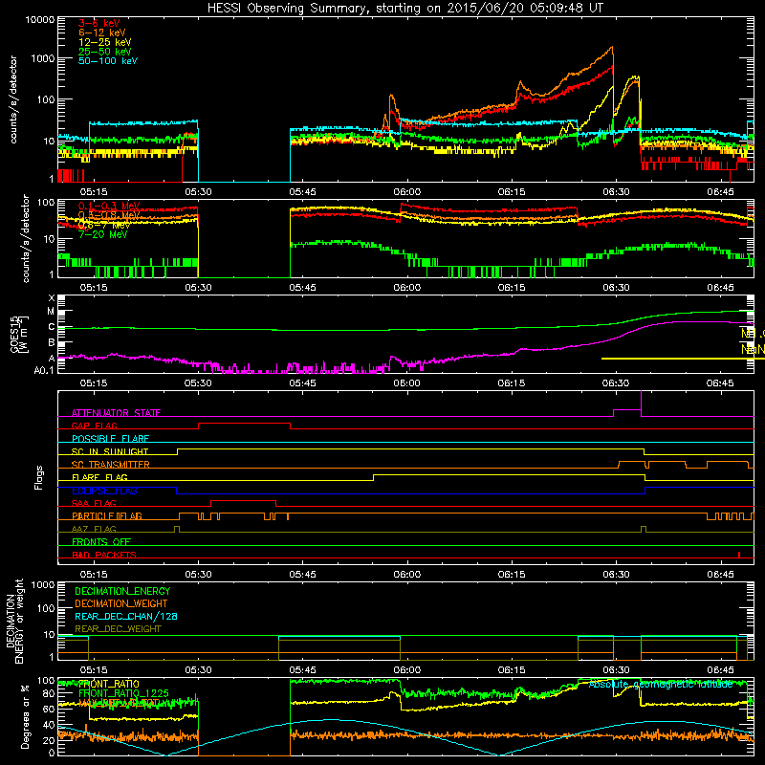Select the FRONTS_OFF flag label
Image resolution: width=765 pixels, height=765 pixels.
pyautogui.click(x=101, y=542)
